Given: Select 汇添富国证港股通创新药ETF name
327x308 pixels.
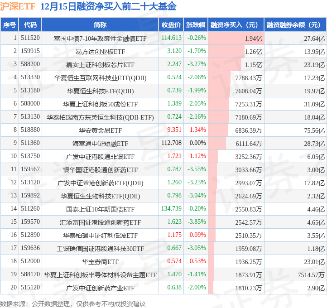Looking at the screenshot, I should (x=100, y=222).
